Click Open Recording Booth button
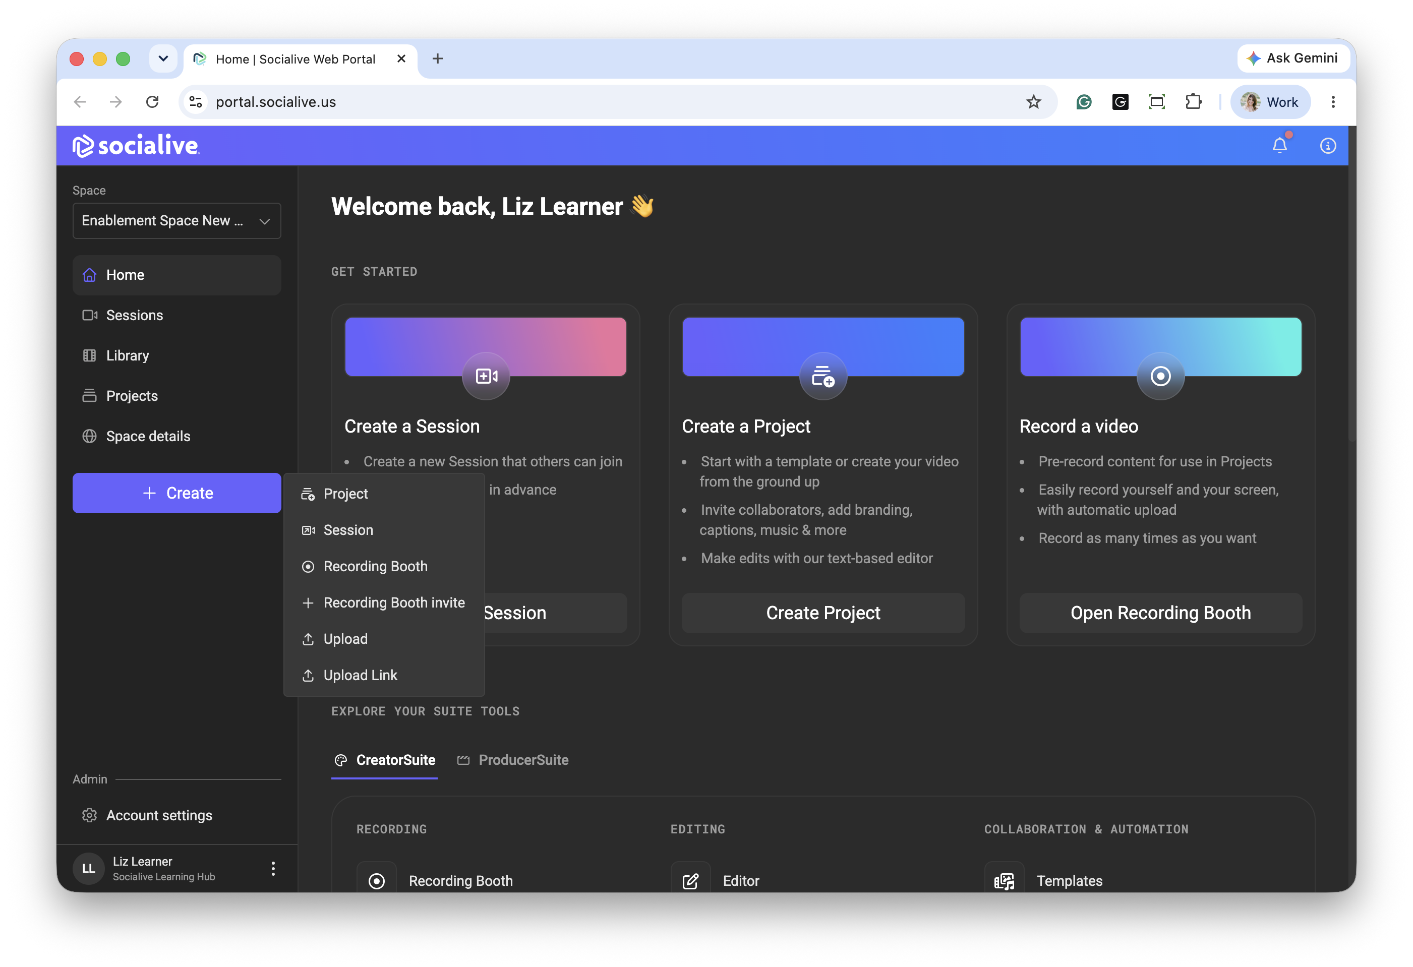The height and width of the screenshot is (967, 1413). pos(1161,613)
